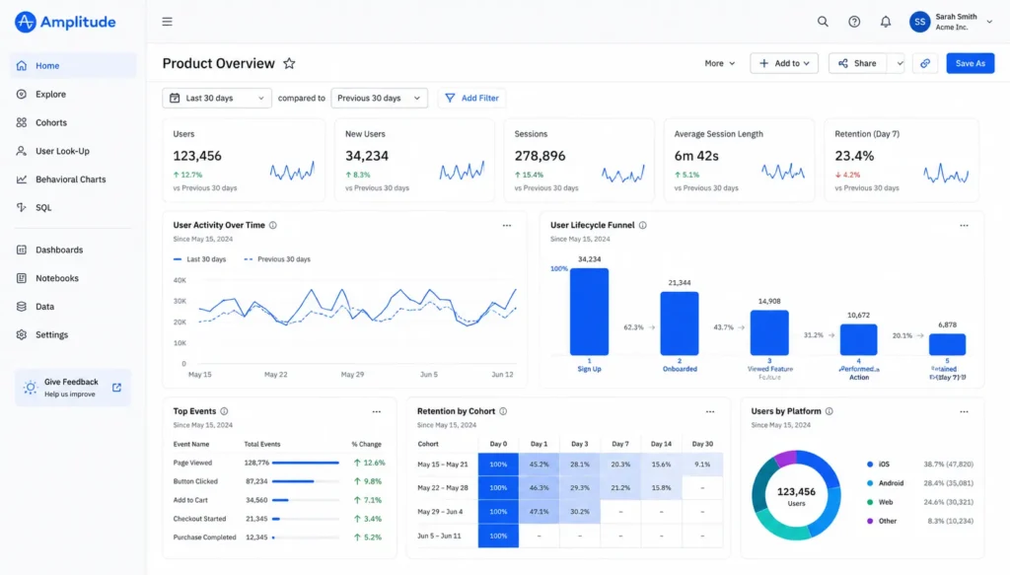Click the Previous 30 days legend item
This screenshot has width=1010, height=575.
tap(277, 259)
